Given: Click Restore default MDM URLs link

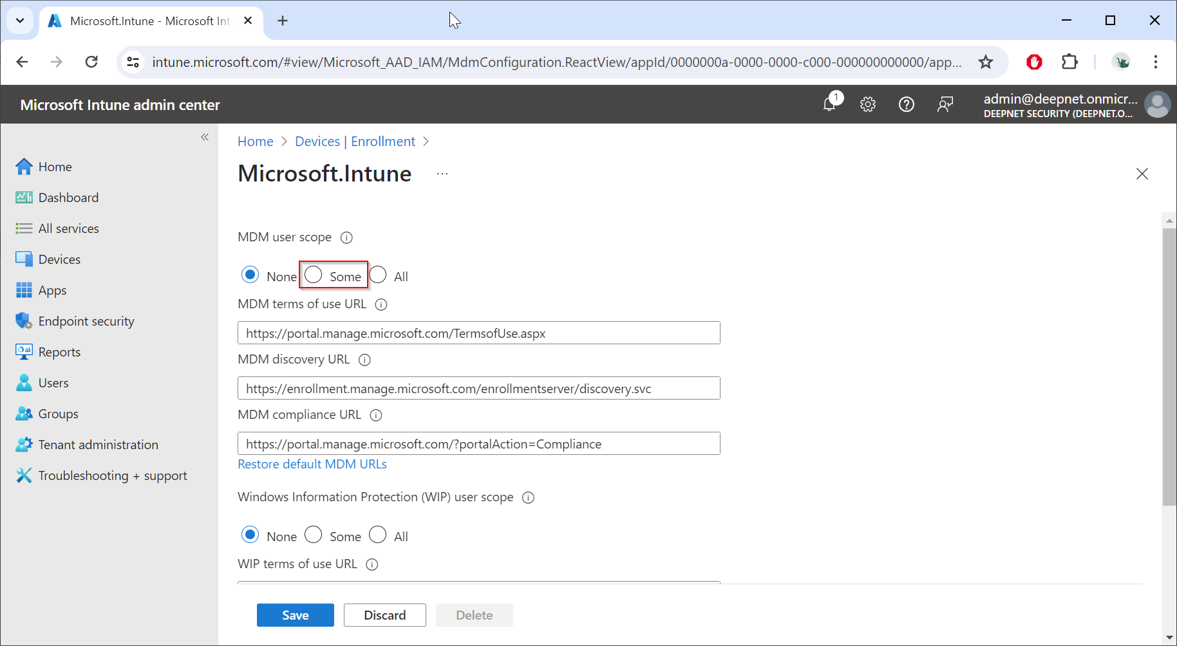Looking at the screenshot, I should [312, 464].
